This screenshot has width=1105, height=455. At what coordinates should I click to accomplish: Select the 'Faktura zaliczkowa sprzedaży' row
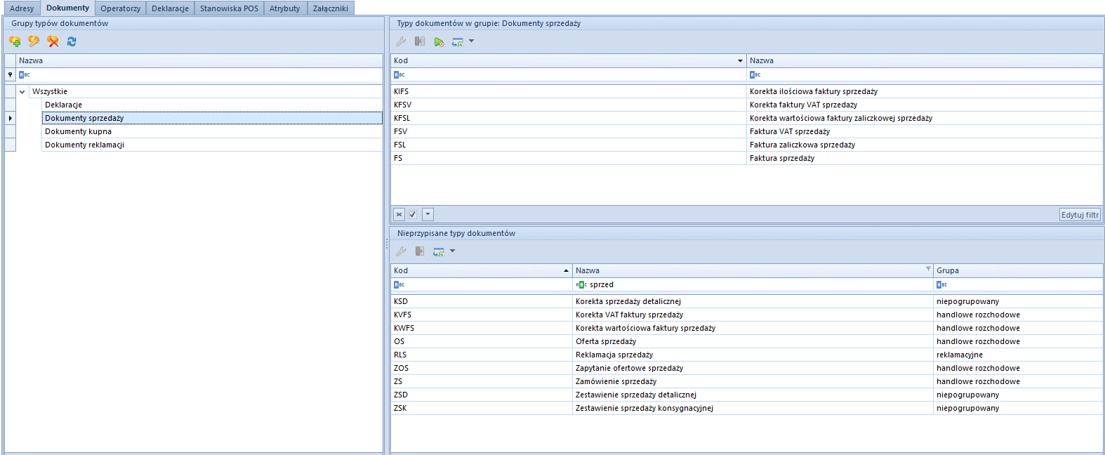tap(747, 145)
